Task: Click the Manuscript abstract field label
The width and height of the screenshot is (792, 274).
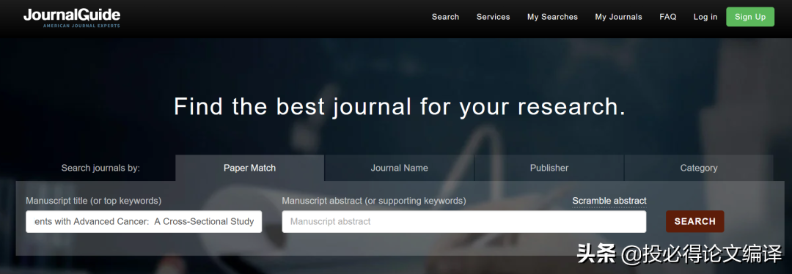Action: (374, 201)
